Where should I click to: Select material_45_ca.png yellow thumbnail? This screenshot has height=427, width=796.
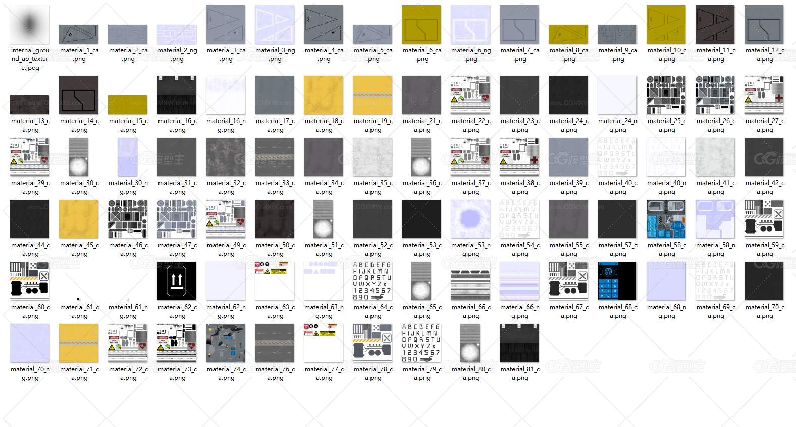click(x=79, y=219)
